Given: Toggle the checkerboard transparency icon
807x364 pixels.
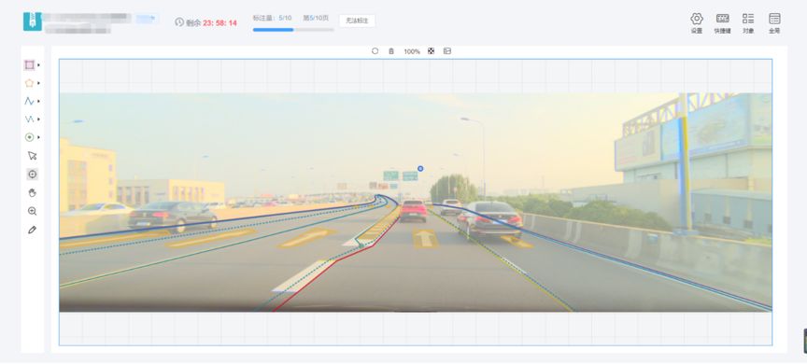Looking at the screenshot, I should pyautogui.click(x=432, y=51).
